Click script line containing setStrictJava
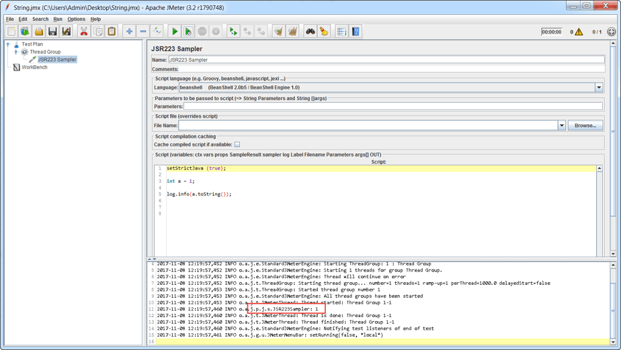The height and width of the screenshot is (350, 621). tap(196, 168)
